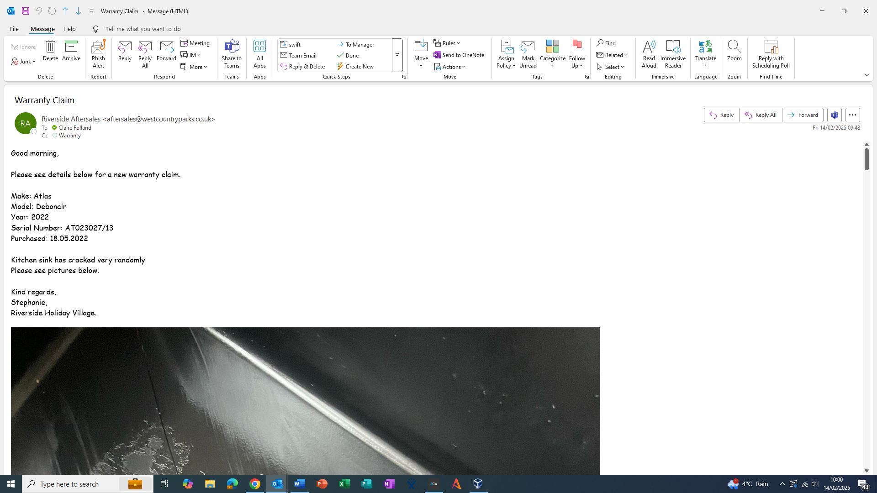Expand the Rules dropdown
This screenshot has height=493, width=877.
[x=447, y=43]
